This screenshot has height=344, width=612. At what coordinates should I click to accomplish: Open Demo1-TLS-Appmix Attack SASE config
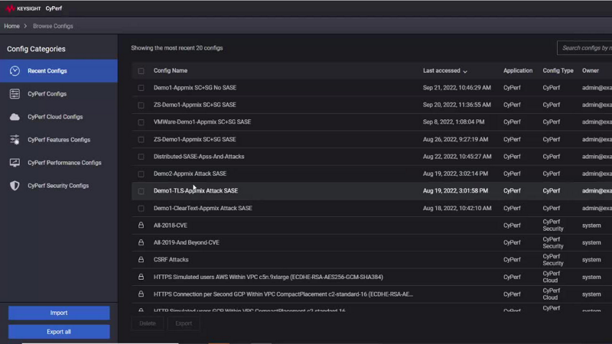pos(196,190)
